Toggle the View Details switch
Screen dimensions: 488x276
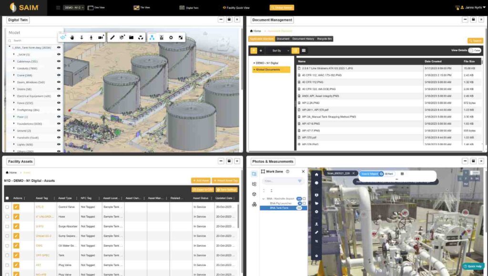[x=474, y=50]
